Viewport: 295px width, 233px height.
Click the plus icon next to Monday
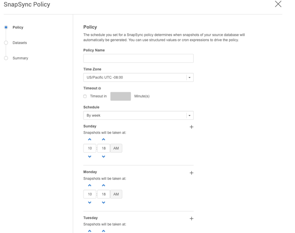(191, 173)
